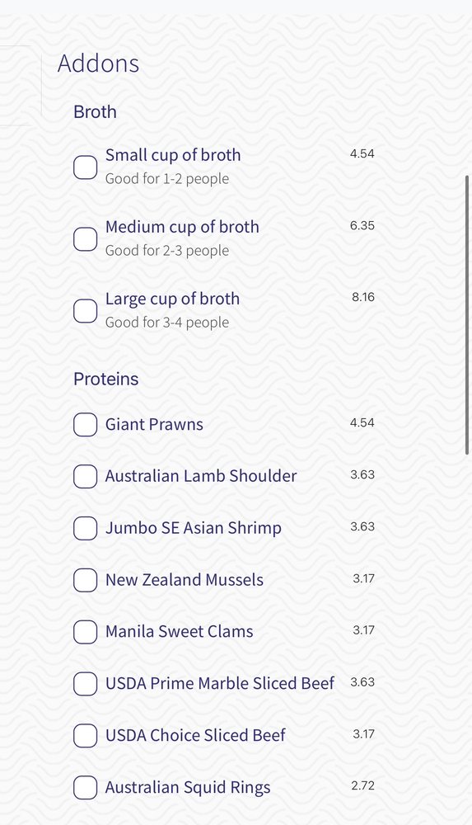The height and width of the screenshot is (825, 472).
Task: Tick the Large cup of broth checkbox
Action: point(85,311)
